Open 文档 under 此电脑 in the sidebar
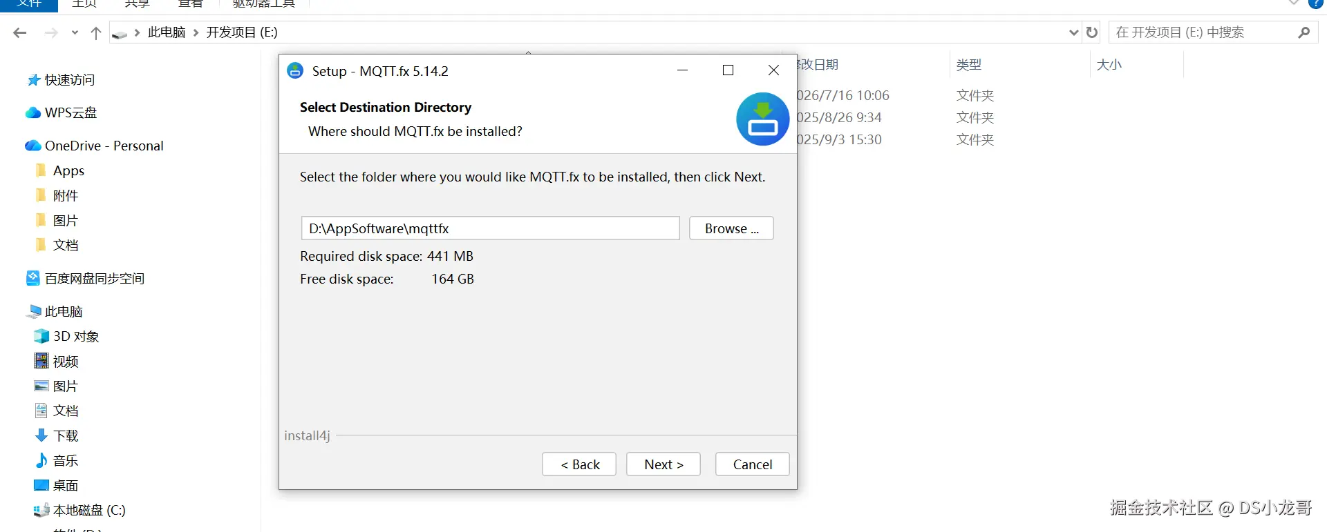 pos(57,411)
